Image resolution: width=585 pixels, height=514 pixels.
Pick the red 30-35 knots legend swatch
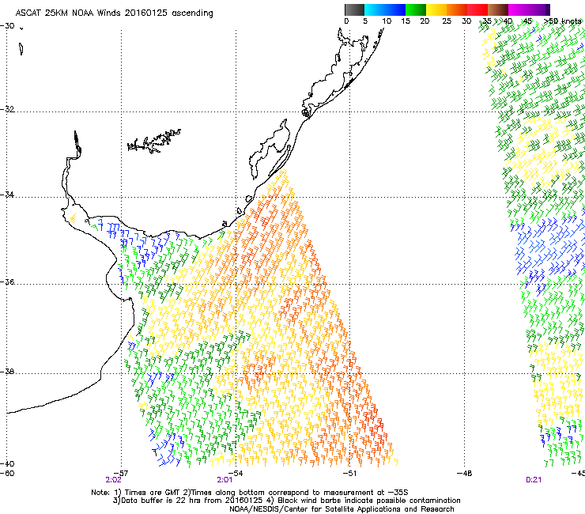[477, 9]
